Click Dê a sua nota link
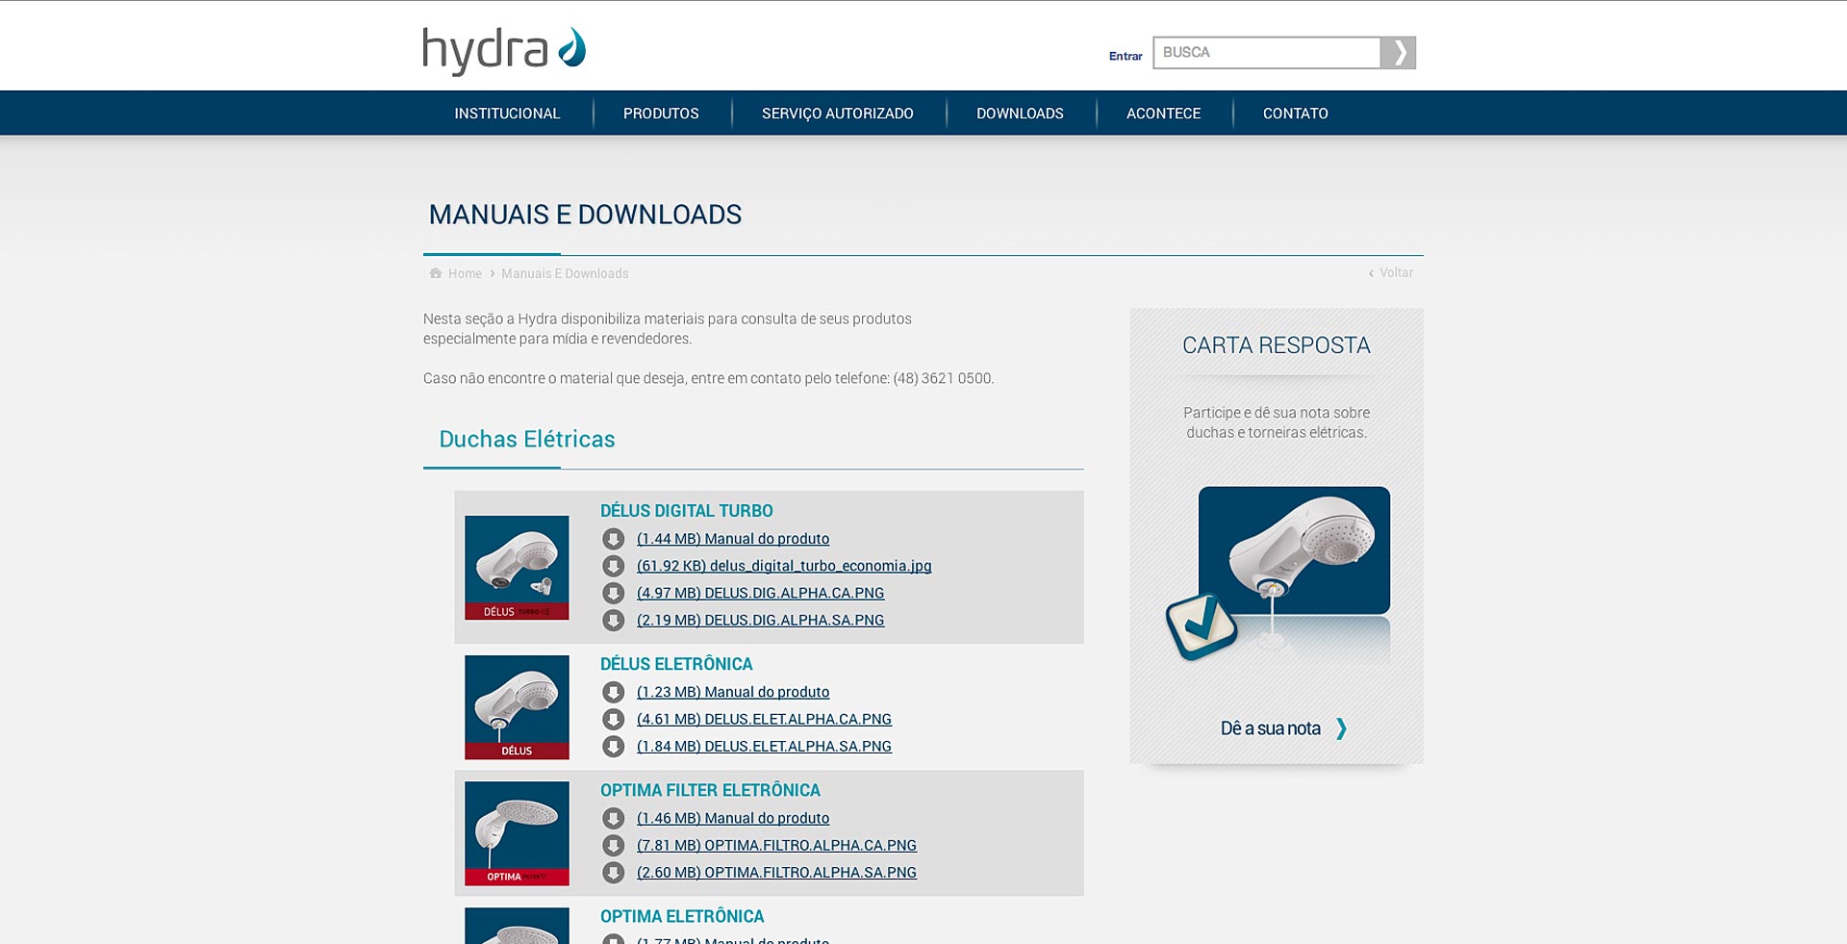 click(x=1270, y=728)
